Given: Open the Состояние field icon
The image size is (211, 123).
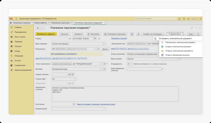Looking at the screenshot, I should coord(74,104).
